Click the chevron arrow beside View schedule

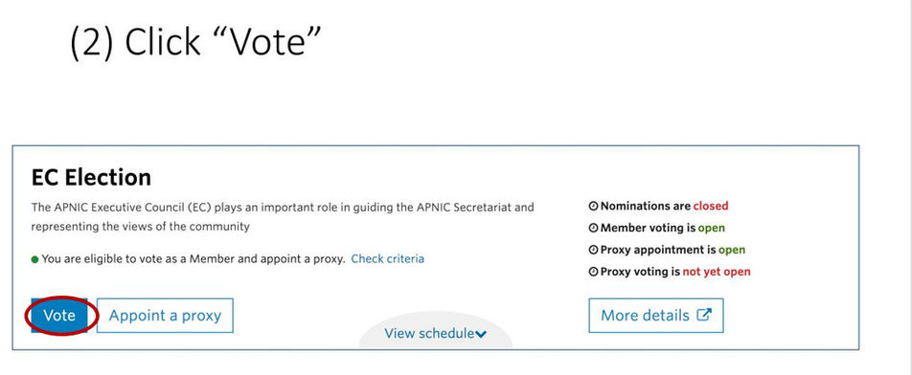pyautogui.click(x=481, y=335)
